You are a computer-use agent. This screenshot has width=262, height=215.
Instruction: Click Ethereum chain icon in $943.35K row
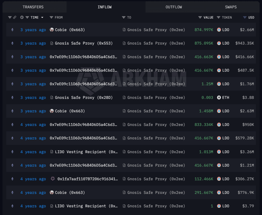(12, 43)
